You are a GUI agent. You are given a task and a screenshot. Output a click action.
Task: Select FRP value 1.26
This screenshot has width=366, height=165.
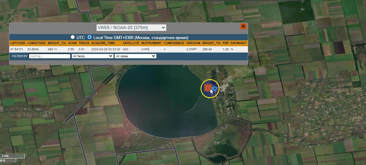pyautogui.click(x=225, y=49)
